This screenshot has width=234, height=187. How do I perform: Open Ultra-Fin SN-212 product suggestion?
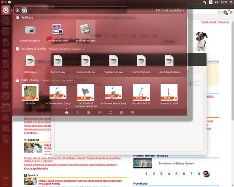tap(141, 94)
